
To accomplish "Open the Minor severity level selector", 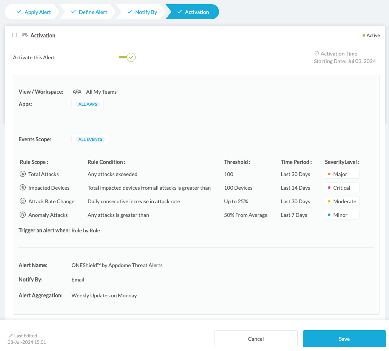I will [342, 215].
